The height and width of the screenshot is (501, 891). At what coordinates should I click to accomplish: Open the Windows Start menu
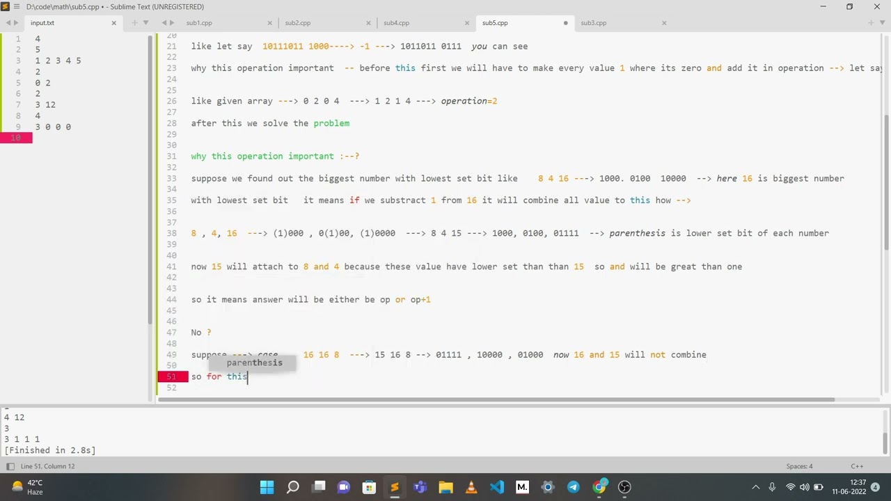point(267,487)
